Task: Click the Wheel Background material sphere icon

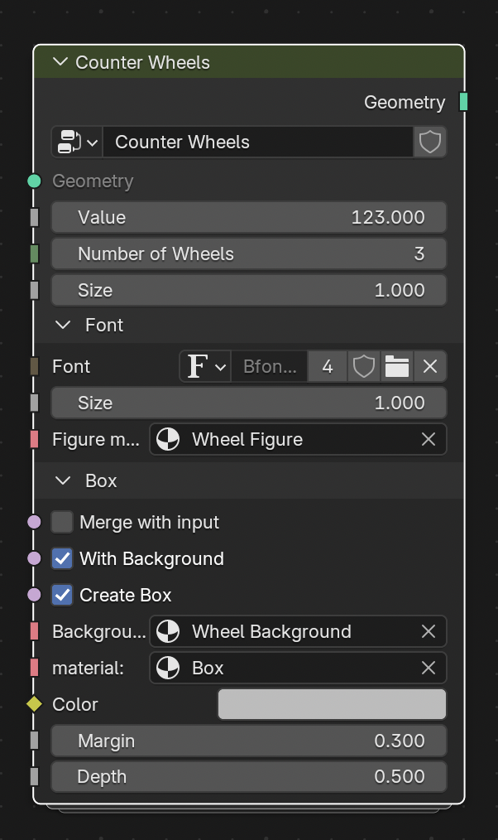Action: (x=168, y=631)
